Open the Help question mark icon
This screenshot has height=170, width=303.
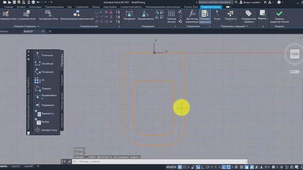pos(279,2)
